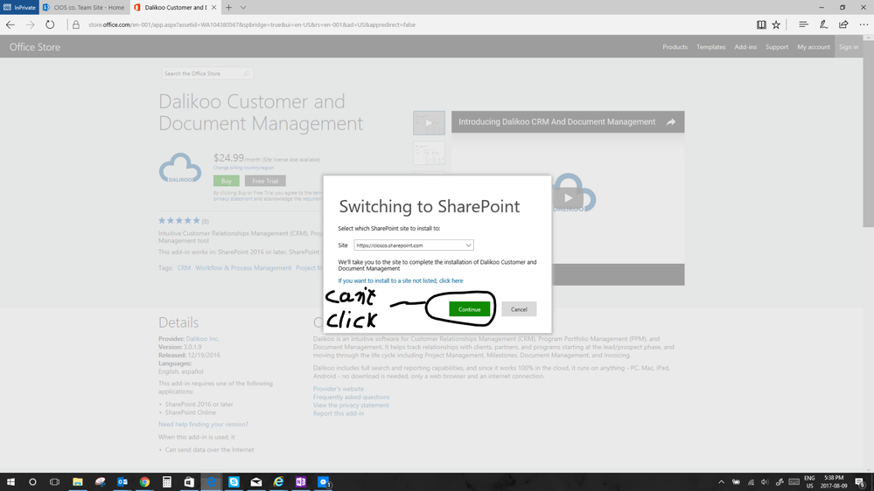Click Report this add-in link
This screenshot has width=874, height=491.
(x=339, y=413)
